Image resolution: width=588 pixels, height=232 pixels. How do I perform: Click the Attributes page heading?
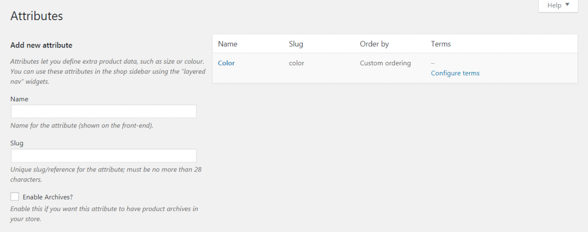click(x=37, y=16)
